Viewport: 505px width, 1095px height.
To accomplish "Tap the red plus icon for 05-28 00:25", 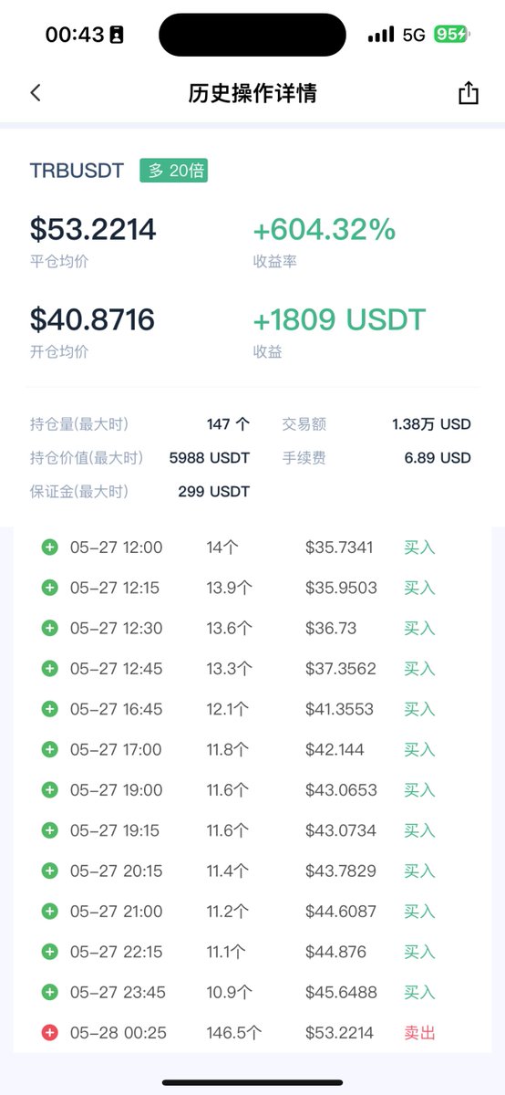I will pyautogui.click(x=49, y=1033).
